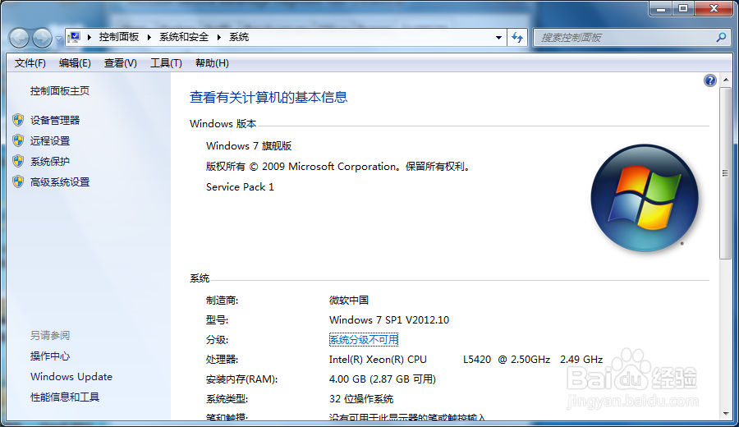Open 设备管理器 from the sidebar
739x427 pixels.
(55, 120)
